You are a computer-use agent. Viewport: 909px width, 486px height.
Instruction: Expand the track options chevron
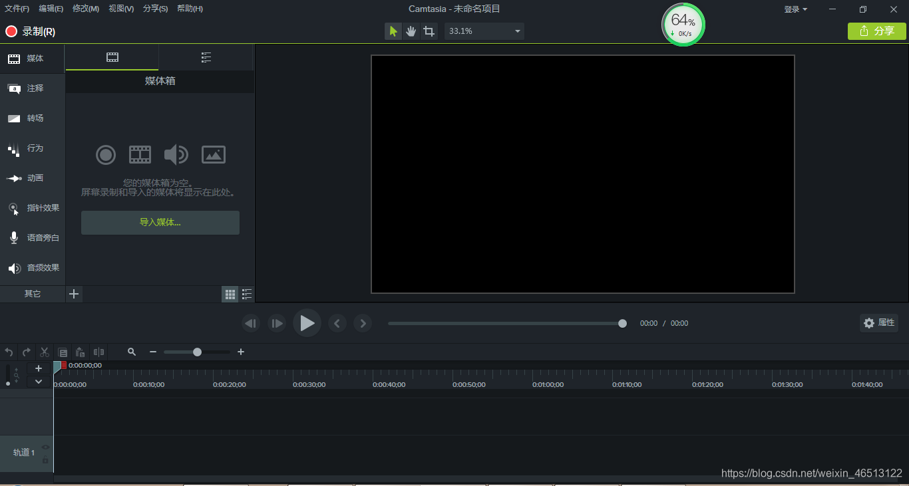39,382
